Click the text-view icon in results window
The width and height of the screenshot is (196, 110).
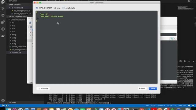tap(175, 39)
